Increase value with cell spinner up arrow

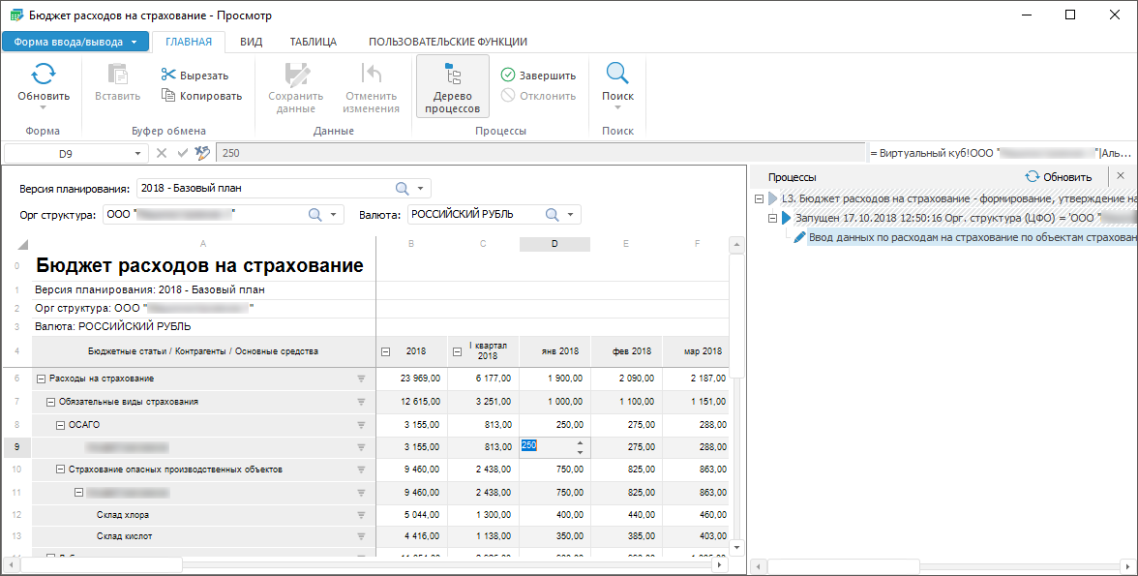click(580, 440)
